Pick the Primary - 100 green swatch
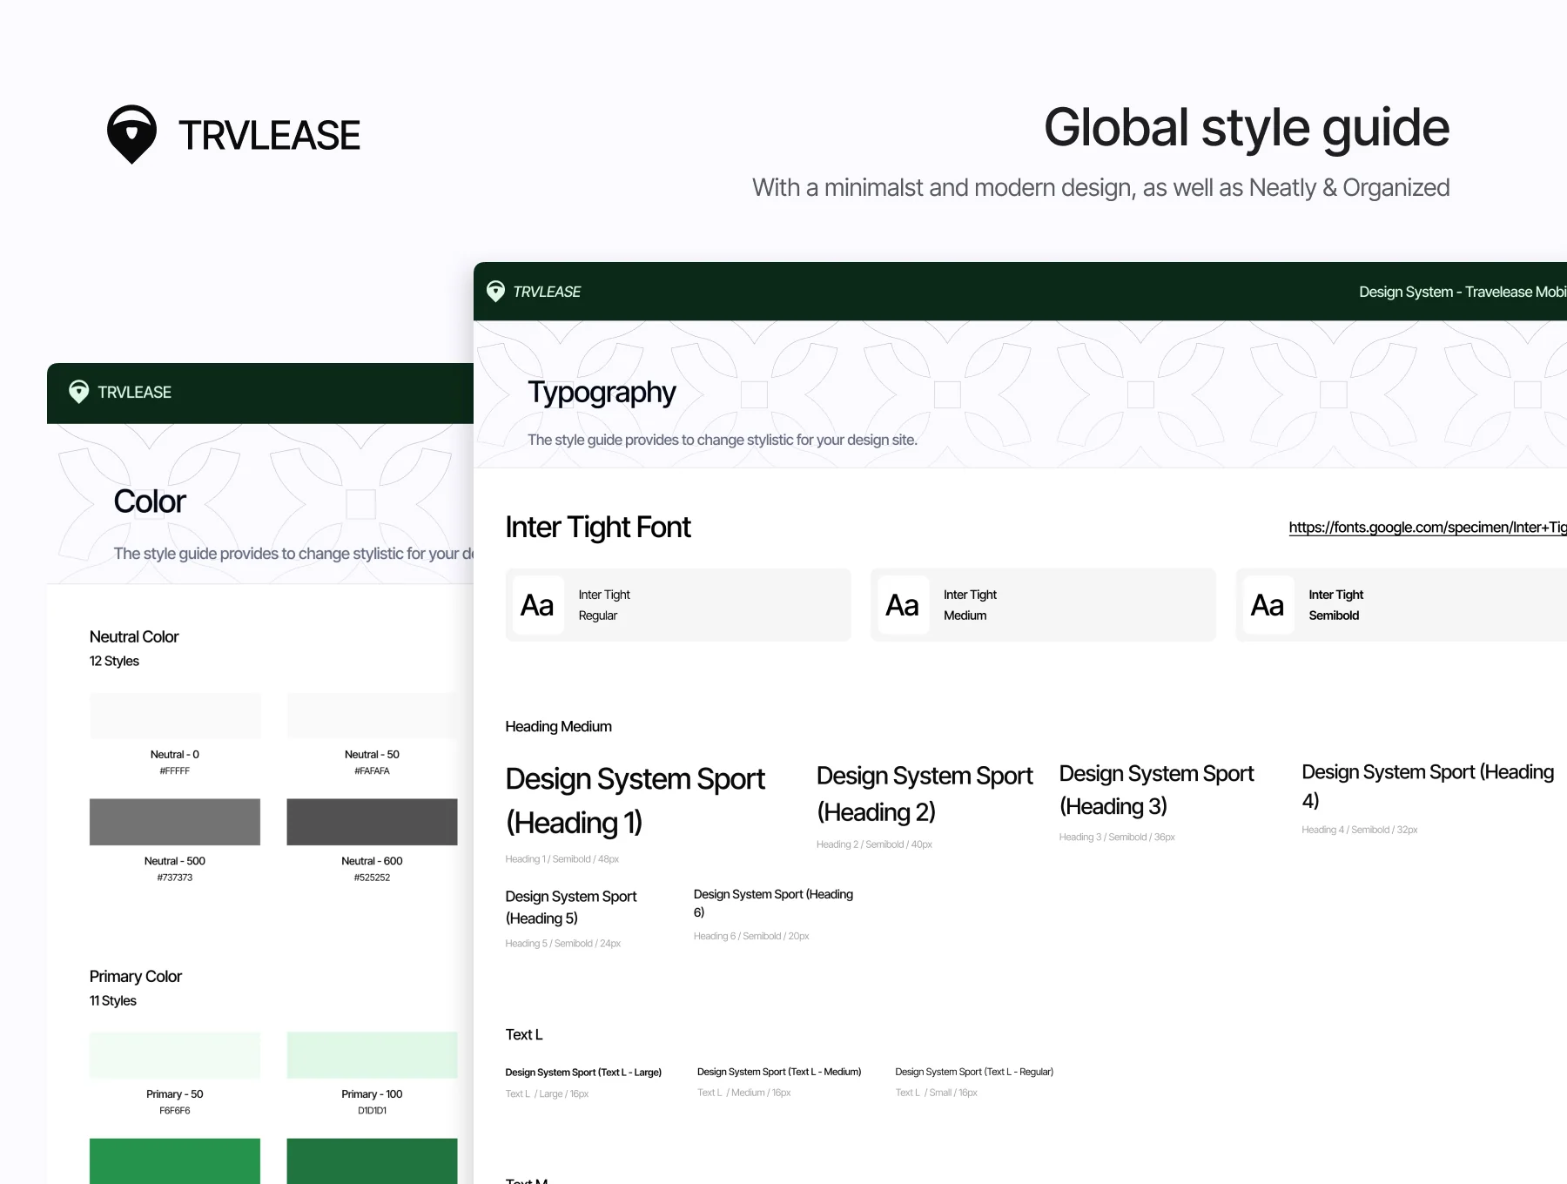Image resolution: width=1567 pixels, height=1184 pixels. coord(372,1055)
